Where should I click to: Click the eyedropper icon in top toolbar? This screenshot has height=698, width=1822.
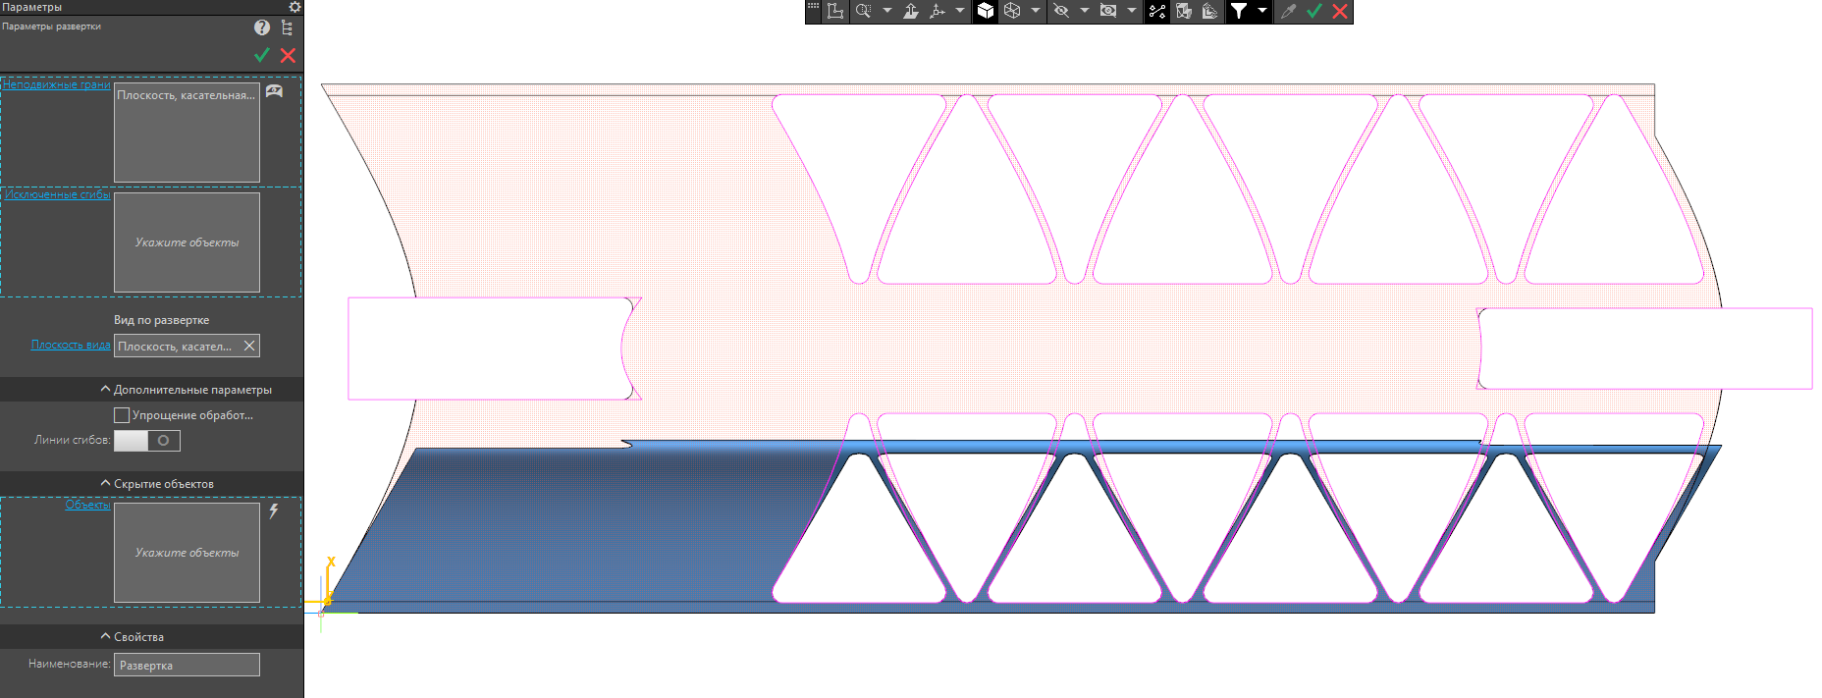1288,11
